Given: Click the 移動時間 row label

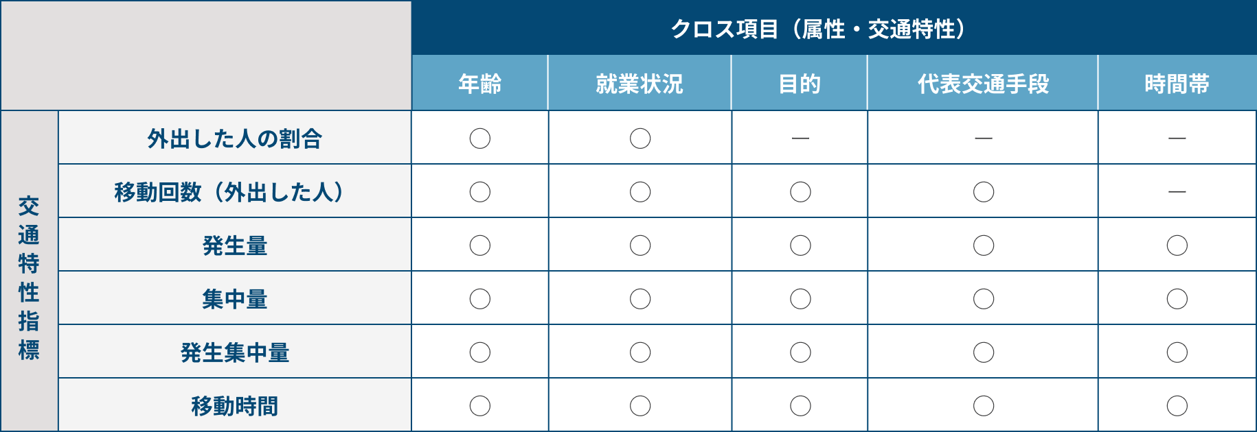Looking at the screenshot, I should 235,405.
